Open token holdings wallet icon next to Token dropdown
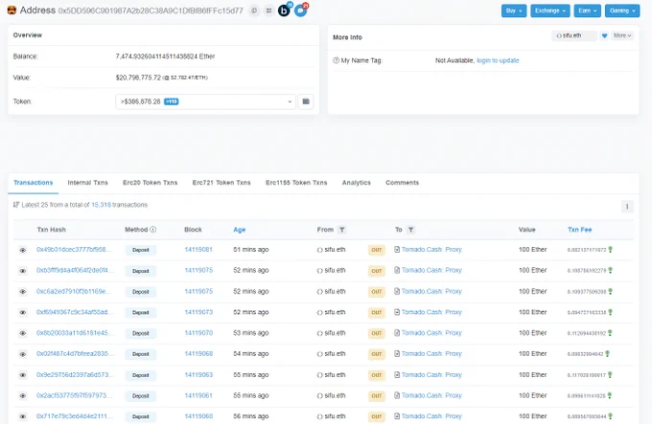 (306, 101)
